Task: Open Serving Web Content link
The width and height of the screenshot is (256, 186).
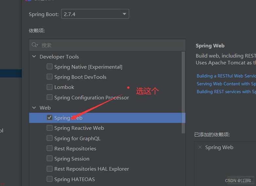Action: pyautogui.click(x=226, y=84)
